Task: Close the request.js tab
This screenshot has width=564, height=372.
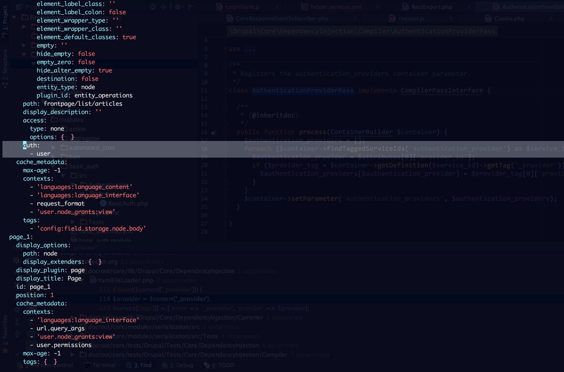Action: 450,19
